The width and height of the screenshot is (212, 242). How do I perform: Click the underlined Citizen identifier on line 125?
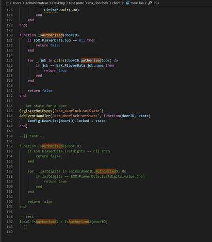(51, 10)
